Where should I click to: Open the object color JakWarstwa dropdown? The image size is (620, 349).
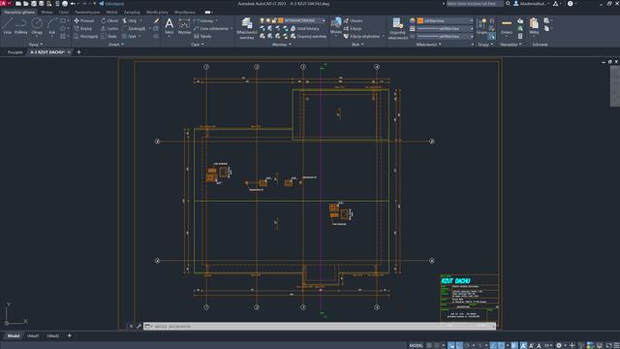(446, 20)
